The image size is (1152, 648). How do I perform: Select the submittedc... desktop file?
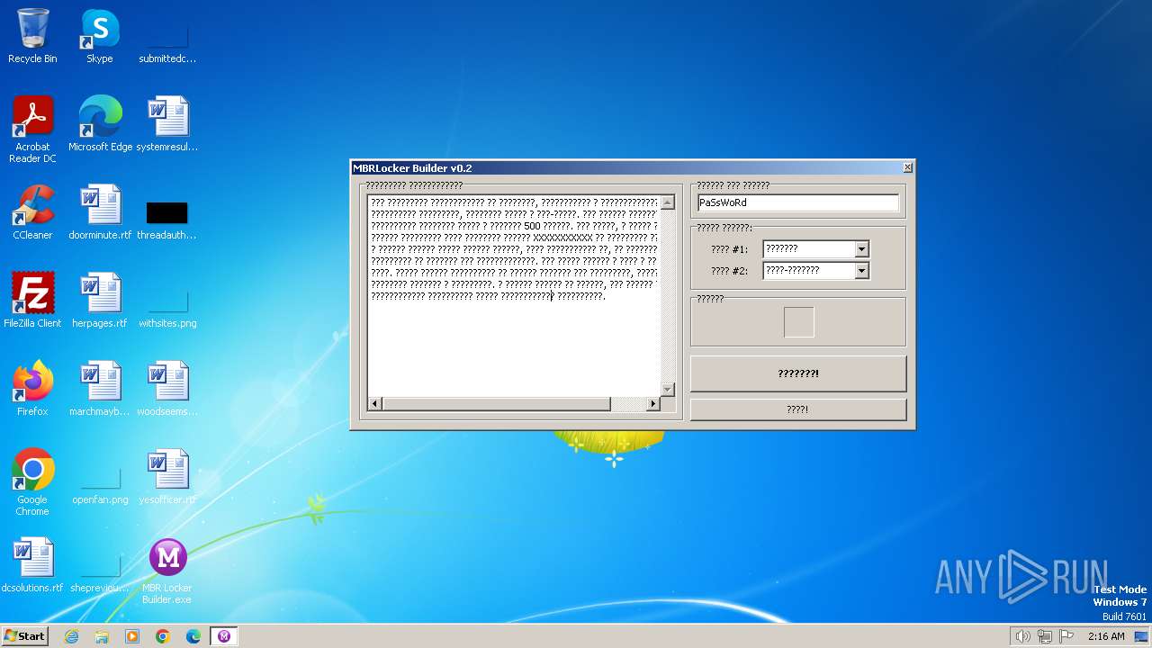(167, 36)
